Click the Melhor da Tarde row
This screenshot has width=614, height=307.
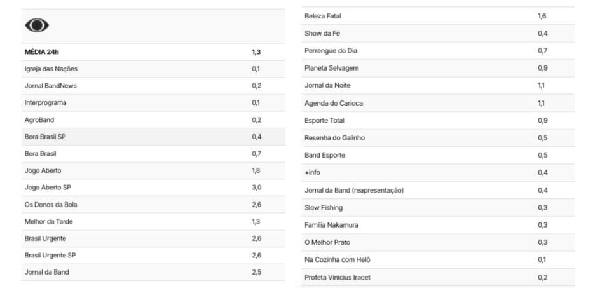153,222
